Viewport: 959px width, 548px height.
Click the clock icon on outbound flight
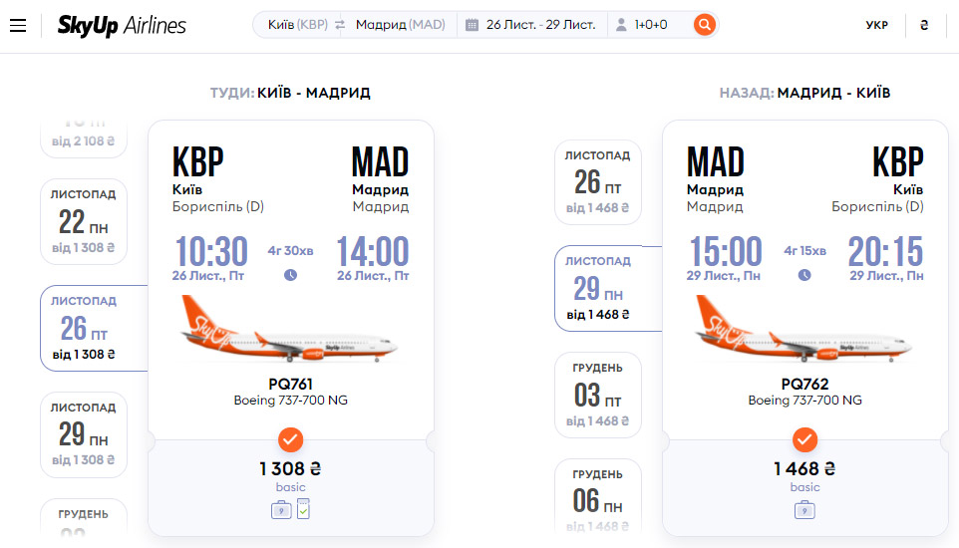(x=290, y=275)
